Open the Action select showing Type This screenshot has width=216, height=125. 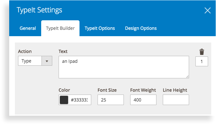point(35,61)
